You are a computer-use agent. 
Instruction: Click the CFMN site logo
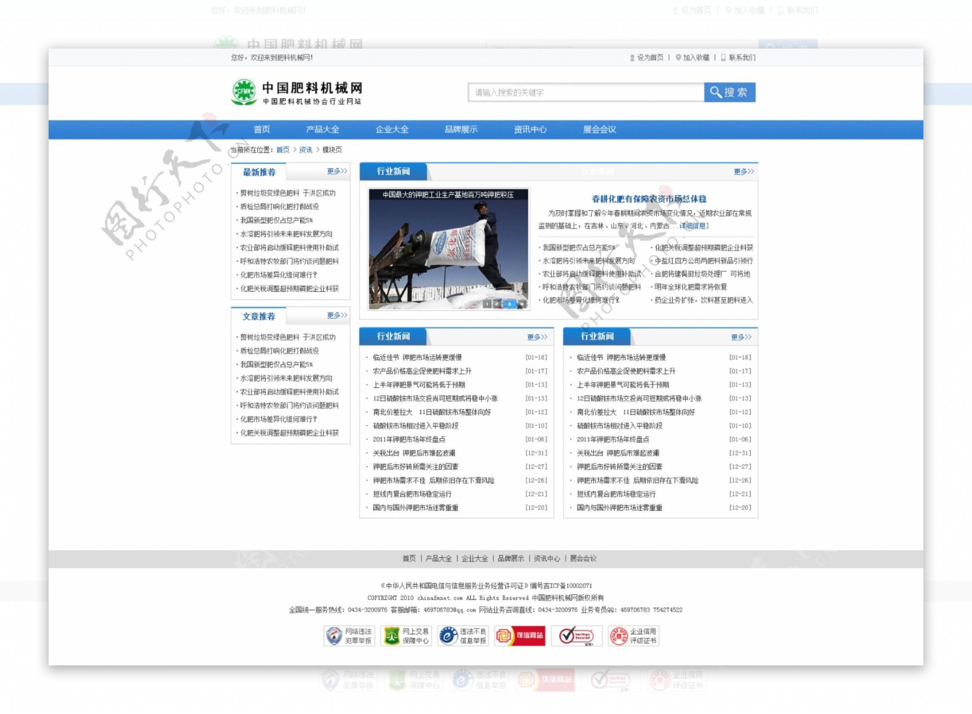244,91
